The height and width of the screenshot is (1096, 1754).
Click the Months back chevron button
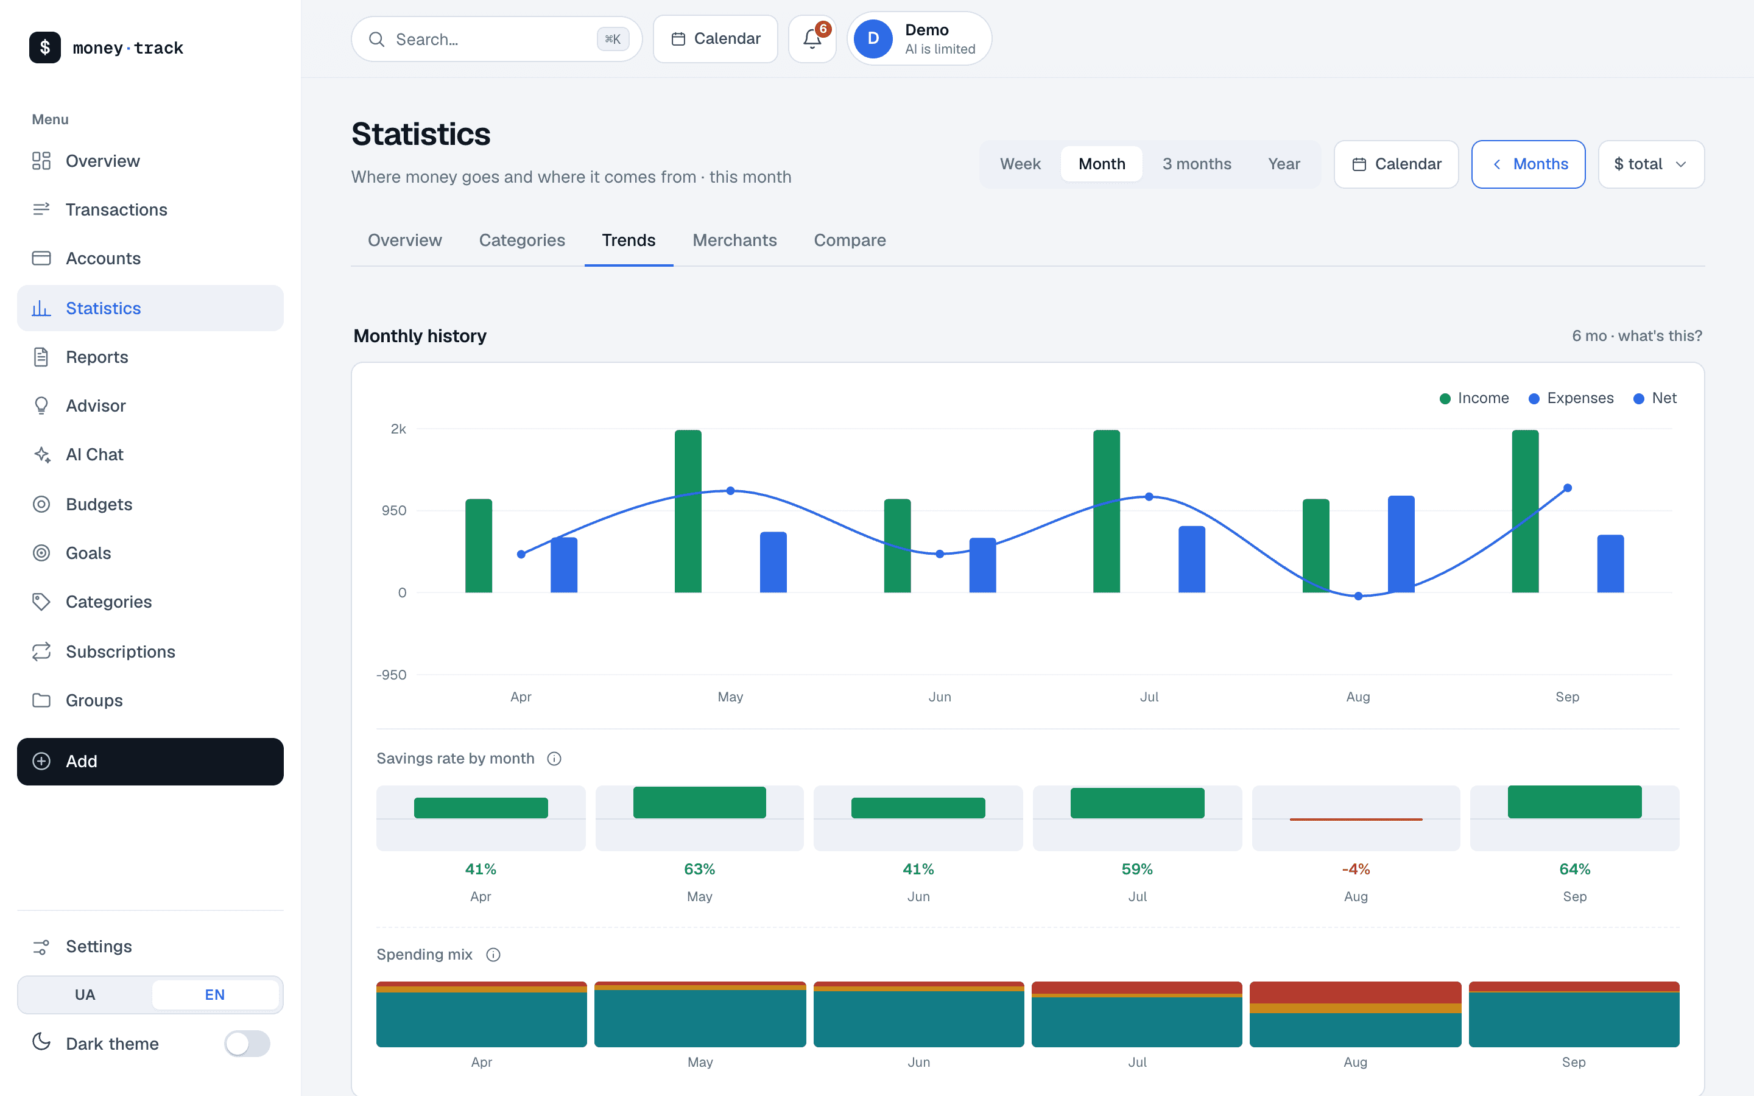[1528, 164]
